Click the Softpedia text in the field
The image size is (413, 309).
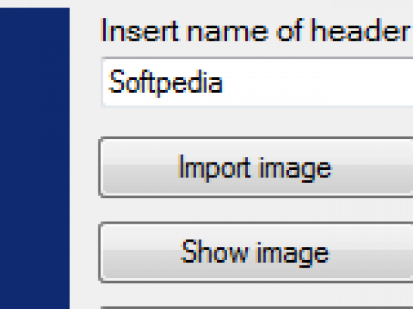pyautogui.click(x=166, y=83)
